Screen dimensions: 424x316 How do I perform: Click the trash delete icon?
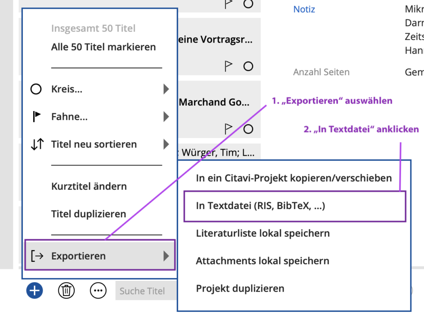tap(66, 291)
